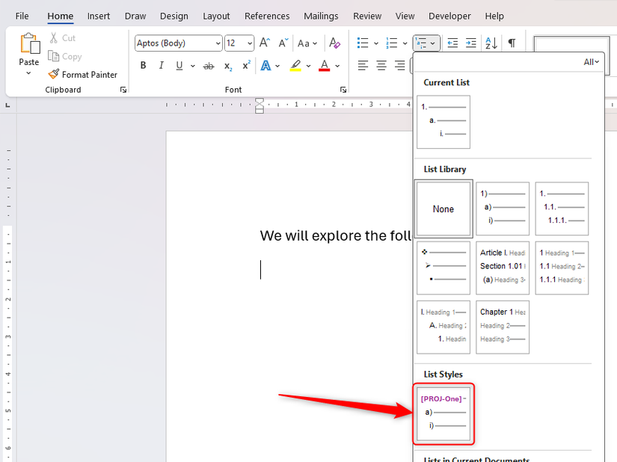The height and width of the screenshot is (462, 617).
Task: Toggle bold formatting
Action: pos(143,66)
